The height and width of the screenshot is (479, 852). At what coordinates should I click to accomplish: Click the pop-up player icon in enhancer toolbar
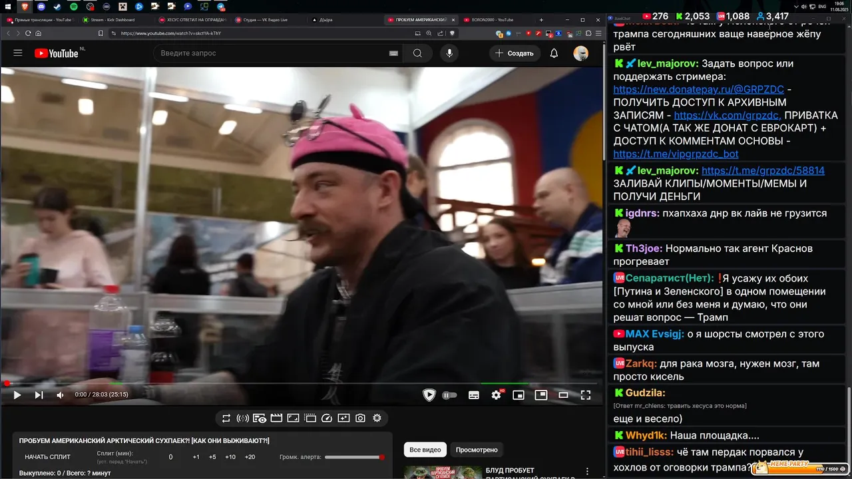pyautogui.click(x=310, y=418)
